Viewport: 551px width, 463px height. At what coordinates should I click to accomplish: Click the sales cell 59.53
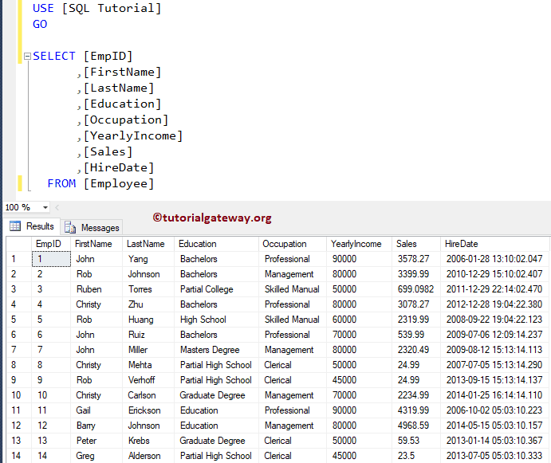coord(416,440)
